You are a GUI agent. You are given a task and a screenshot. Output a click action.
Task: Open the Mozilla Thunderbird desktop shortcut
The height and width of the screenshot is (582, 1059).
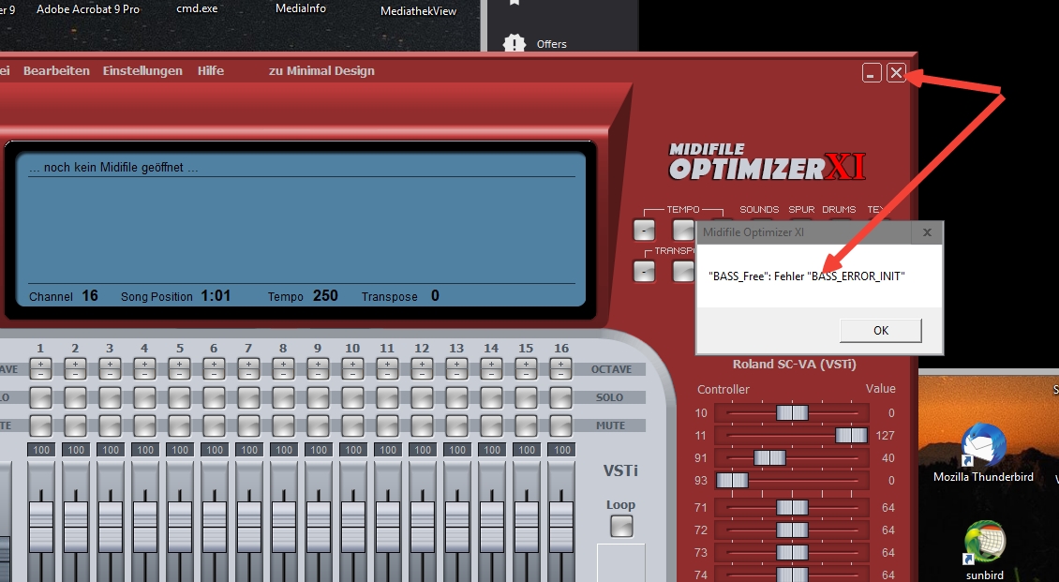[983, 453]
